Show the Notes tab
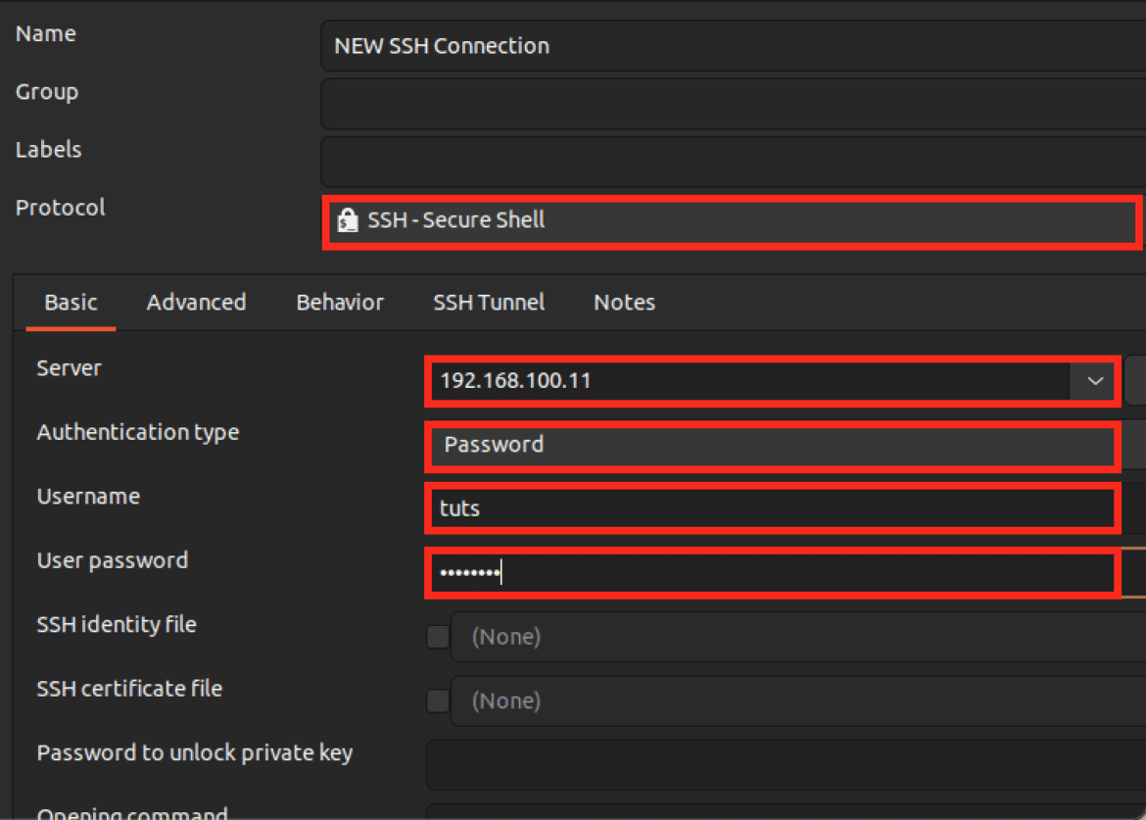 624,303
